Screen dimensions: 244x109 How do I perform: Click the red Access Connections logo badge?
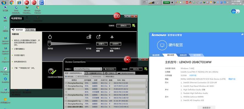pos(127,59)
